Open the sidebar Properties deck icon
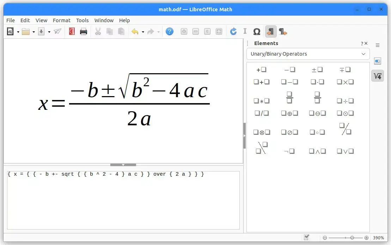The image size is (391, 245). tap(378, 61)
